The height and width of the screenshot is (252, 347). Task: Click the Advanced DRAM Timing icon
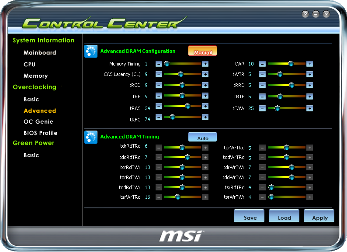click(x=91, y=137)
